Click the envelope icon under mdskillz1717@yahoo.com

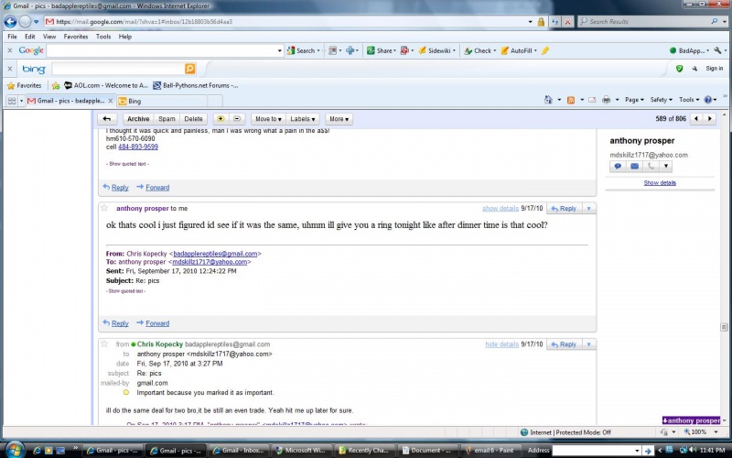tap(634, 166)
